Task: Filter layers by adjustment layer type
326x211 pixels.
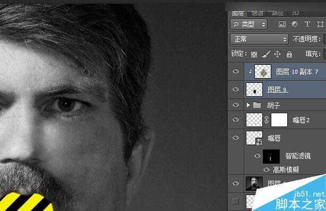Action: tap(294, 24)
